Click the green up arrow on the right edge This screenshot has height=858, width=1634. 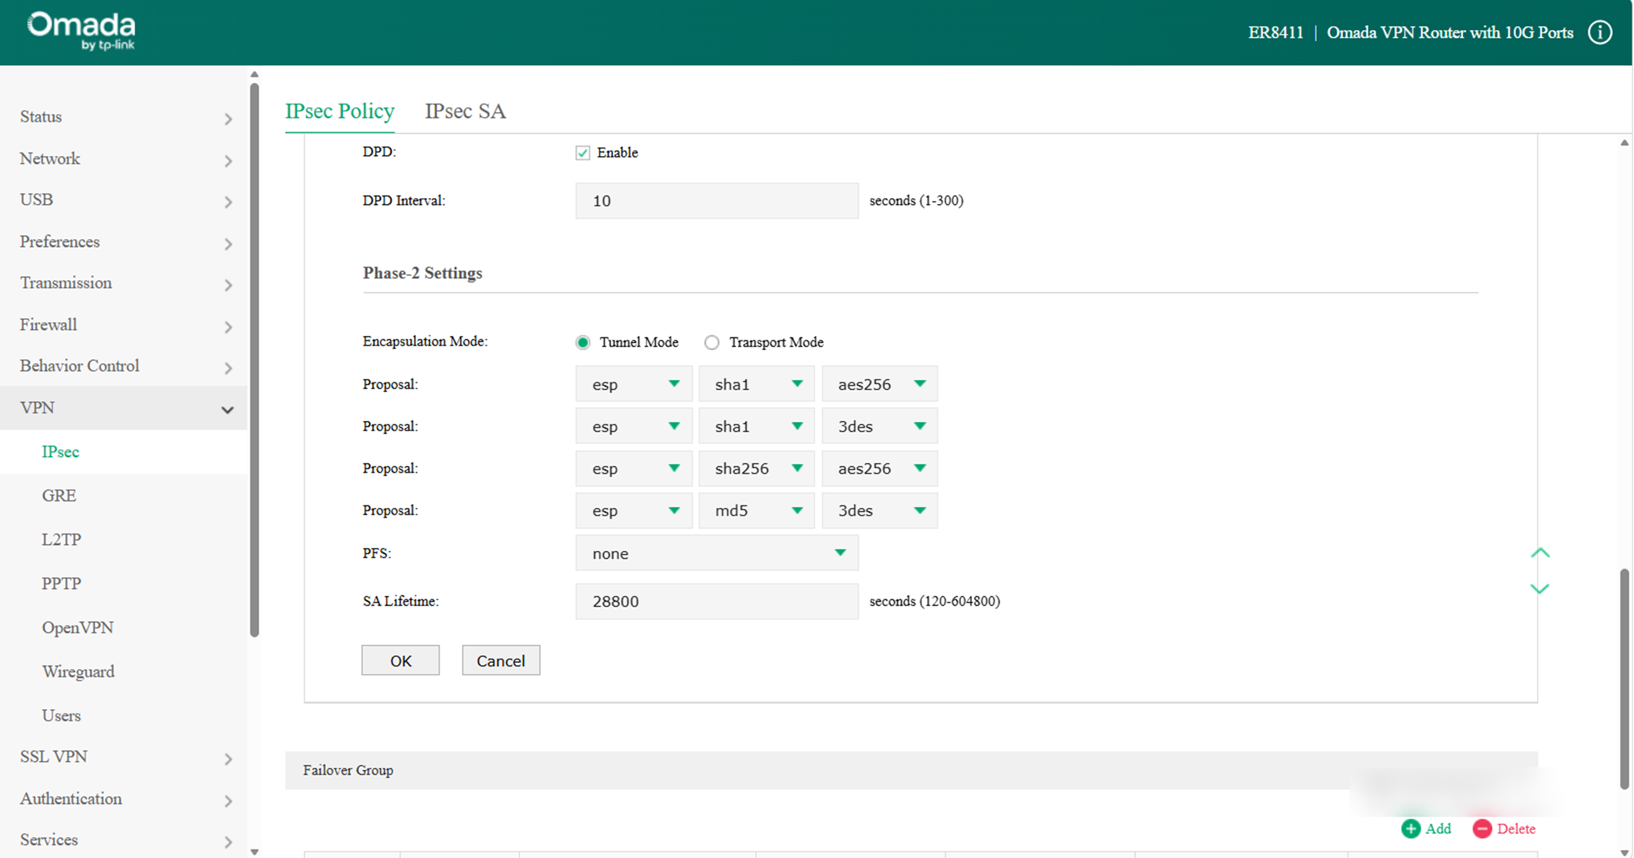[1540, 552]
